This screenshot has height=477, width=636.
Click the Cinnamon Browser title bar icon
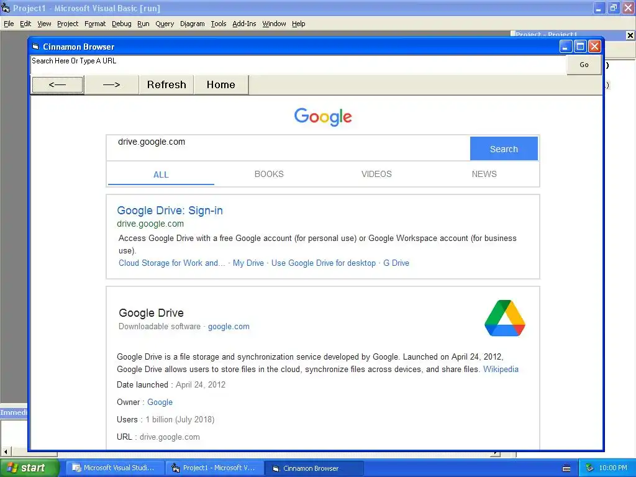coord(35,47)
